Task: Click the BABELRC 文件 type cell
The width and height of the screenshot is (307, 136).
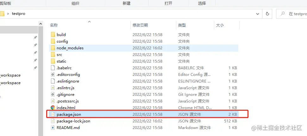Action: click(191, 68)
